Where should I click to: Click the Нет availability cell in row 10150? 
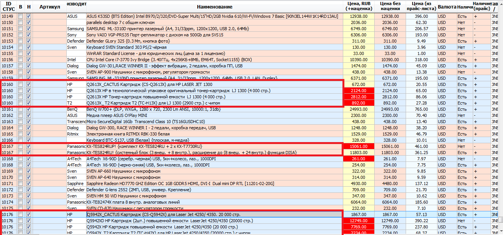(x=465, y=22)
